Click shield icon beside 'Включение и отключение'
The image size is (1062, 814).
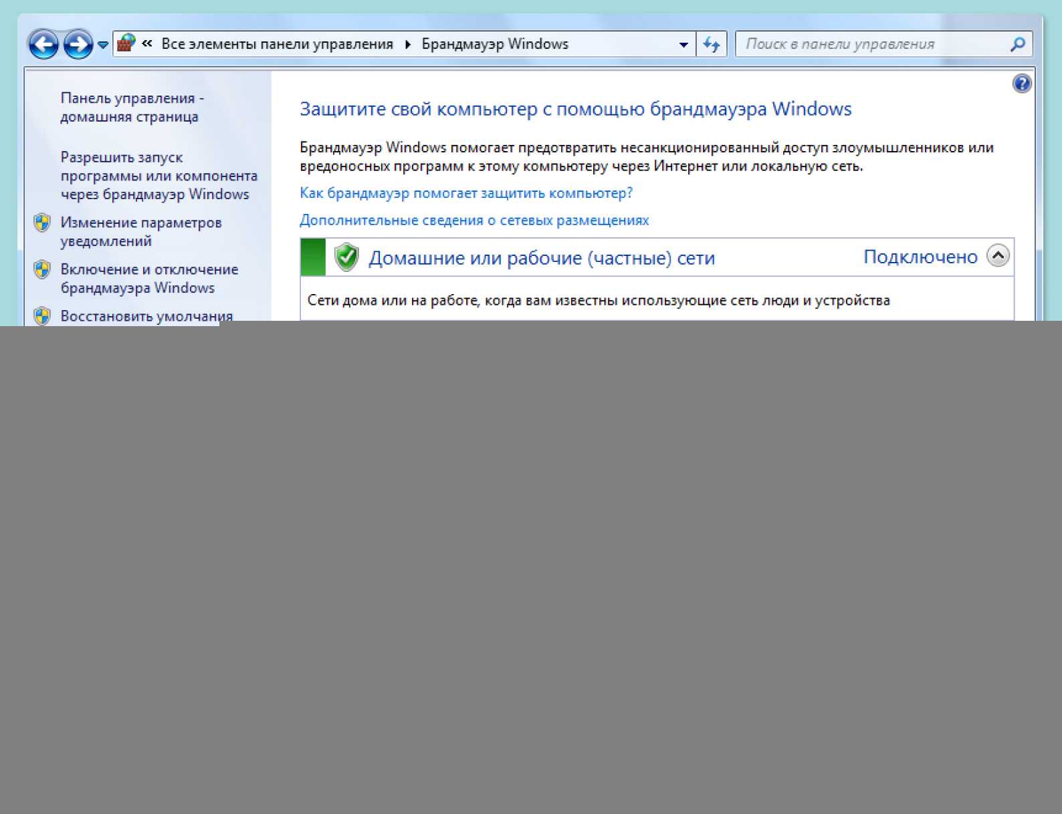point(42,269)
